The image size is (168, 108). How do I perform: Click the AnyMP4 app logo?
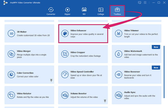pos(5,3)
